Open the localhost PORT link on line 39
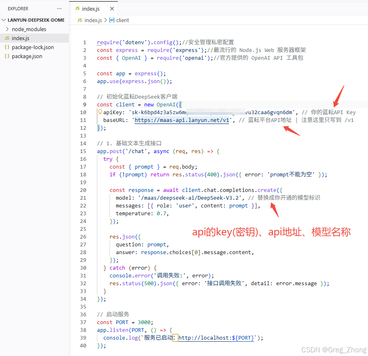This screenshot has width=368, height=356. pos(216,338)
